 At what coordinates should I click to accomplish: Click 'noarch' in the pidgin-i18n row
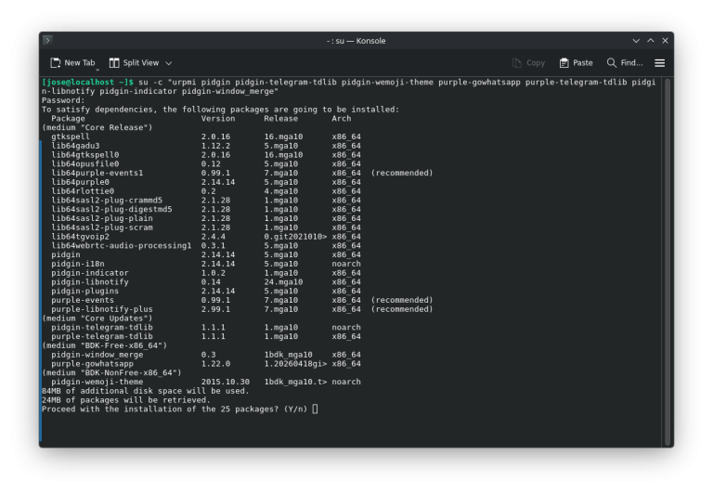346,264
